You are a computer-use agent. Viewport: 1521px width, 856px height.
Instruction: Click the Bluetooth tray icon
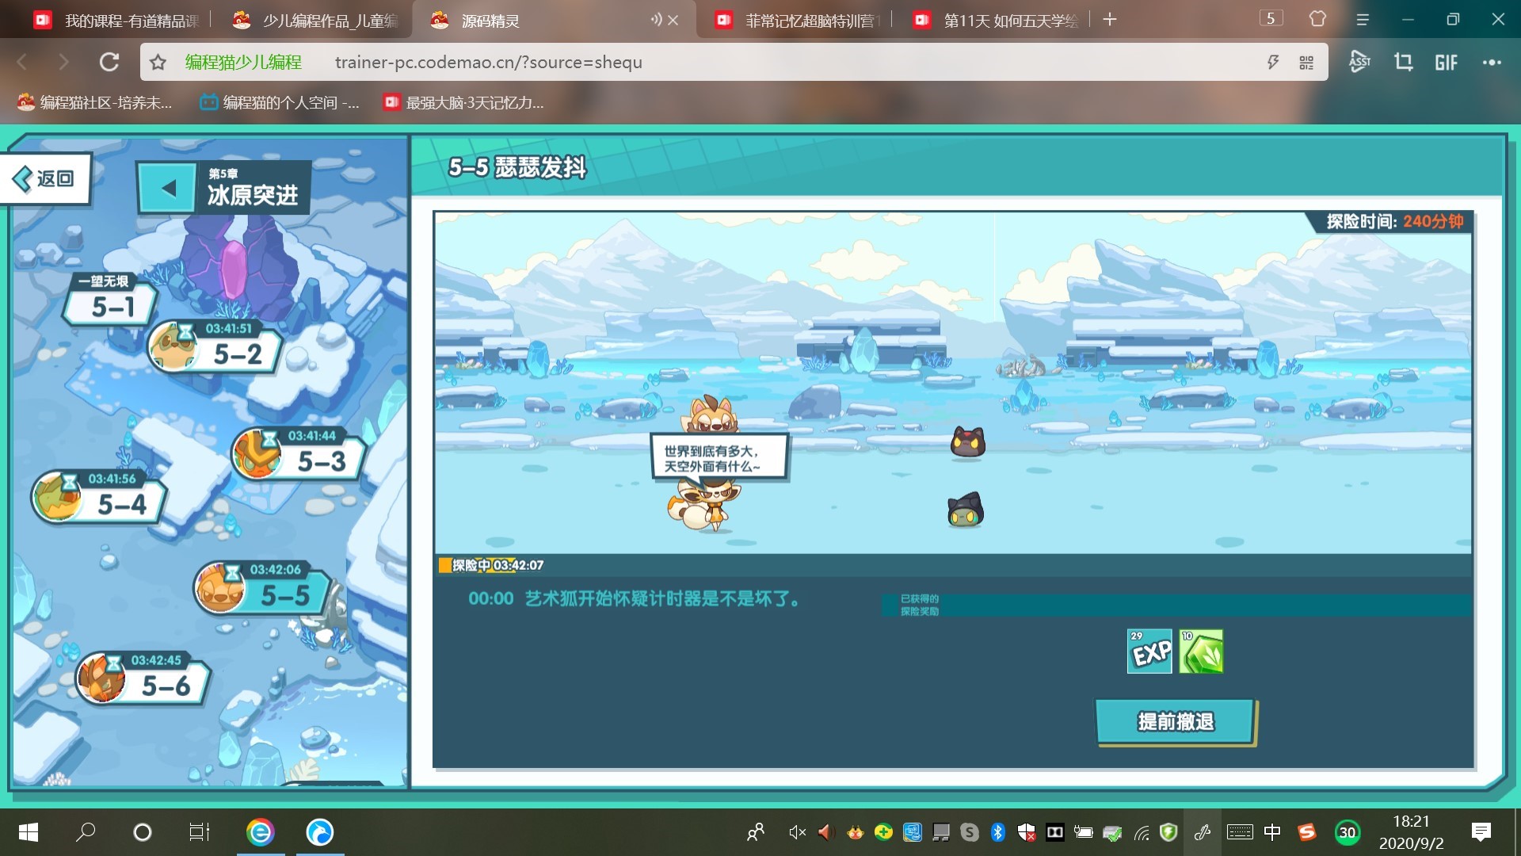(998, 832)
